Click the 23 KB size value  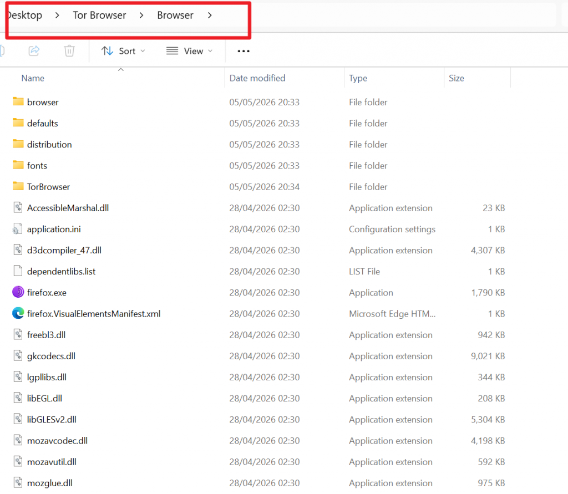tap(493, 208)
